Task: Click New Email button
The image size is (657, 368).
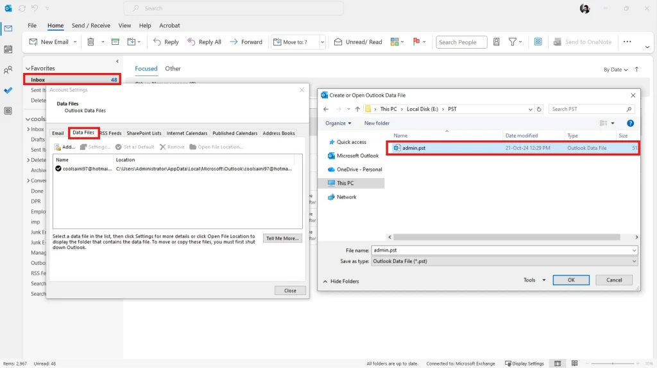Action: 49,42
